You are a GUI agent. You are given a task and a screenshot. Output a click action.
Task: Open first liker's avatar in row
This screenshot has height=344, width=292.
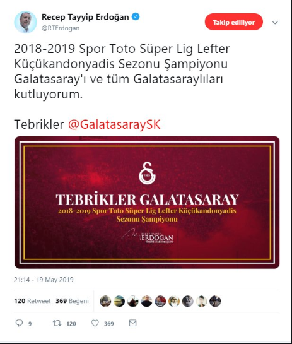pos(105,301)
